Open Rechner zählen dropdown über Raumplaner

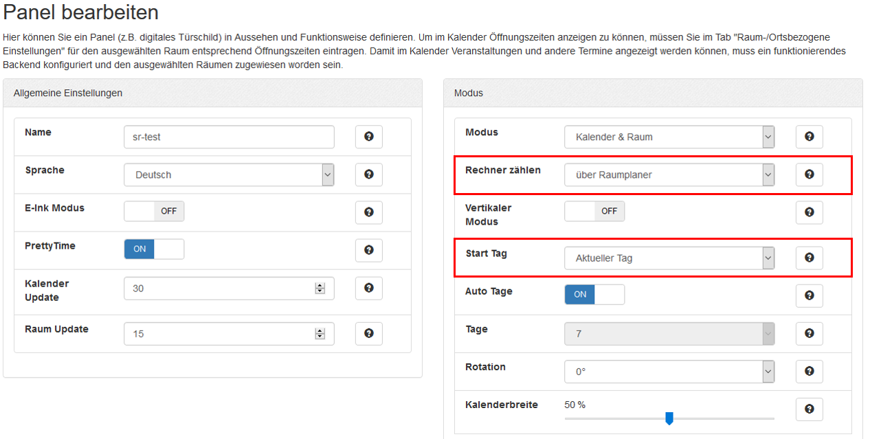pos(669,175)
